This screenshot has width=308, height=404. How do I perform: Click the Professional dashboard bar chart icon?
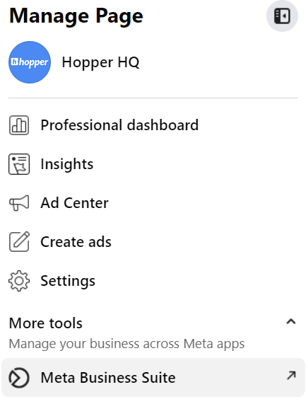pyautogui.click(x=19, y=125)
